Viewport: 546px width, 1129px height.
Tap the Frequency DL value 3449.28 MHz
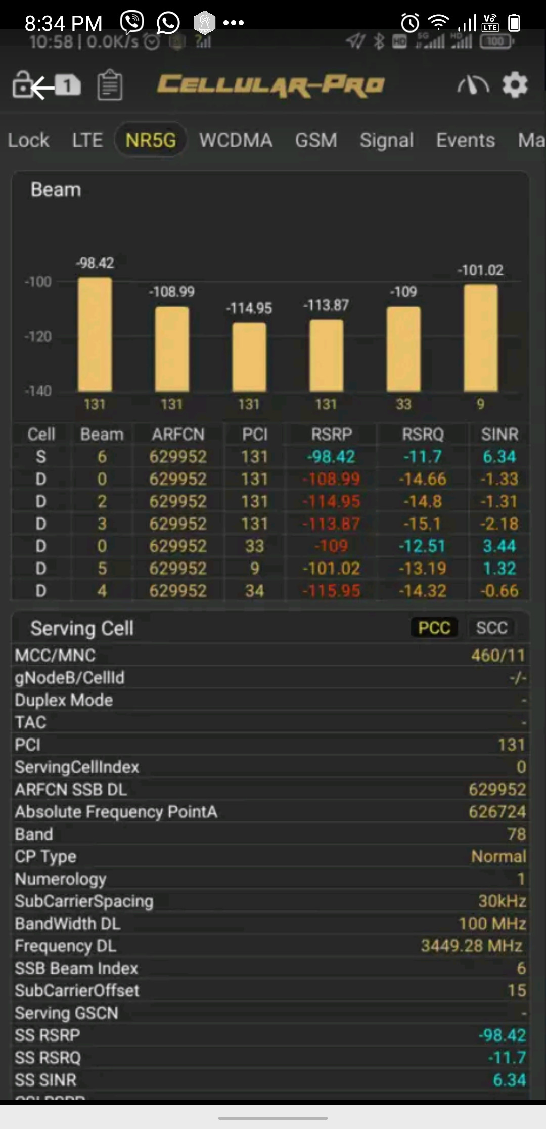tap(472, 946)
